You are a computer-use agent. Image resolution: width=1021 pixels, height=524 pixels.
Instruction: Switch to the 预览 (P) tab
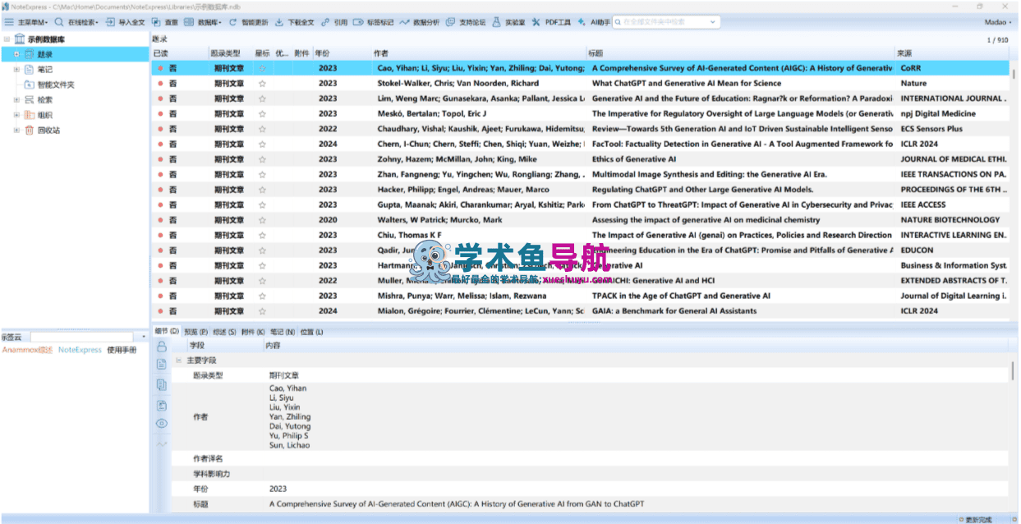point(195,332)
